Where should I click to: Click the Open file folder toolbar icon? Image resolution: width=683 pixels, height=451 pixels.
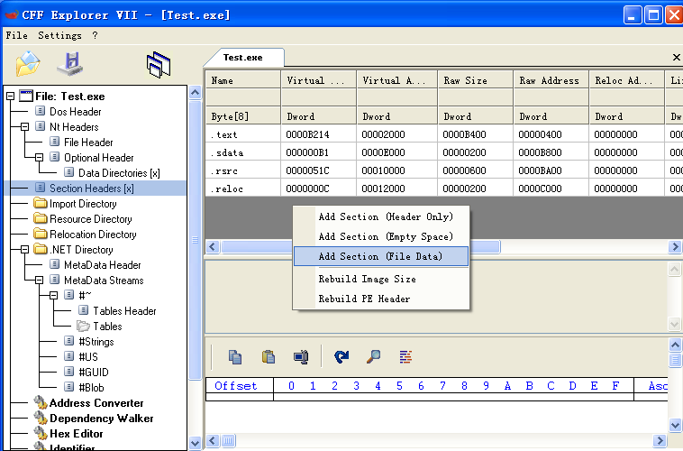(x=28, y=64)
